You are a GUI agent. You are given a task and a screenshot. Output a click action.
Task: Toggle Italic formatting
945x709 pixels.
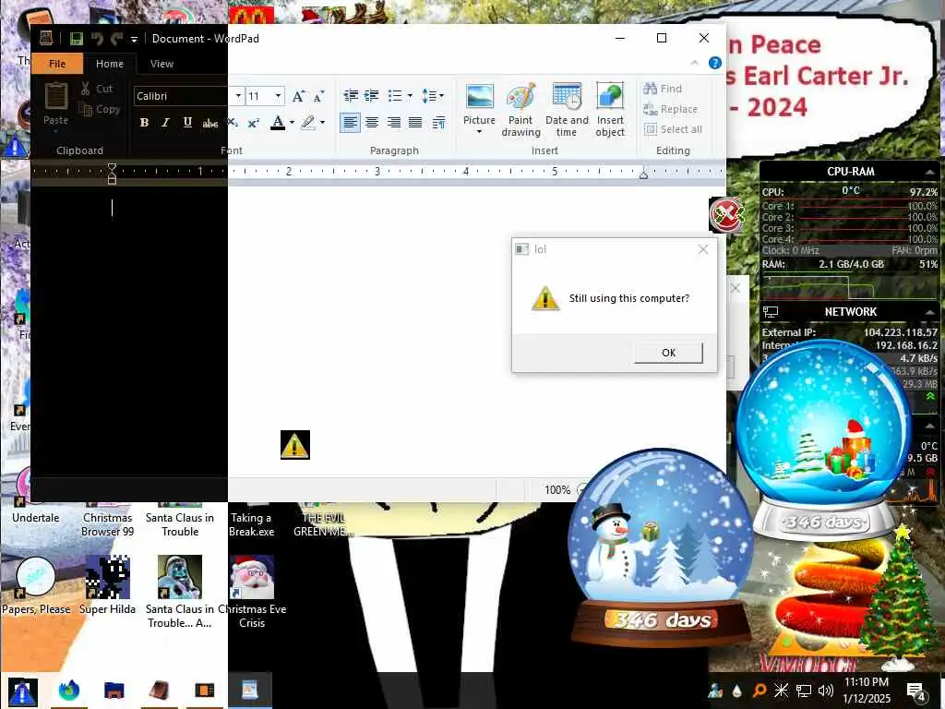point(166,123)
